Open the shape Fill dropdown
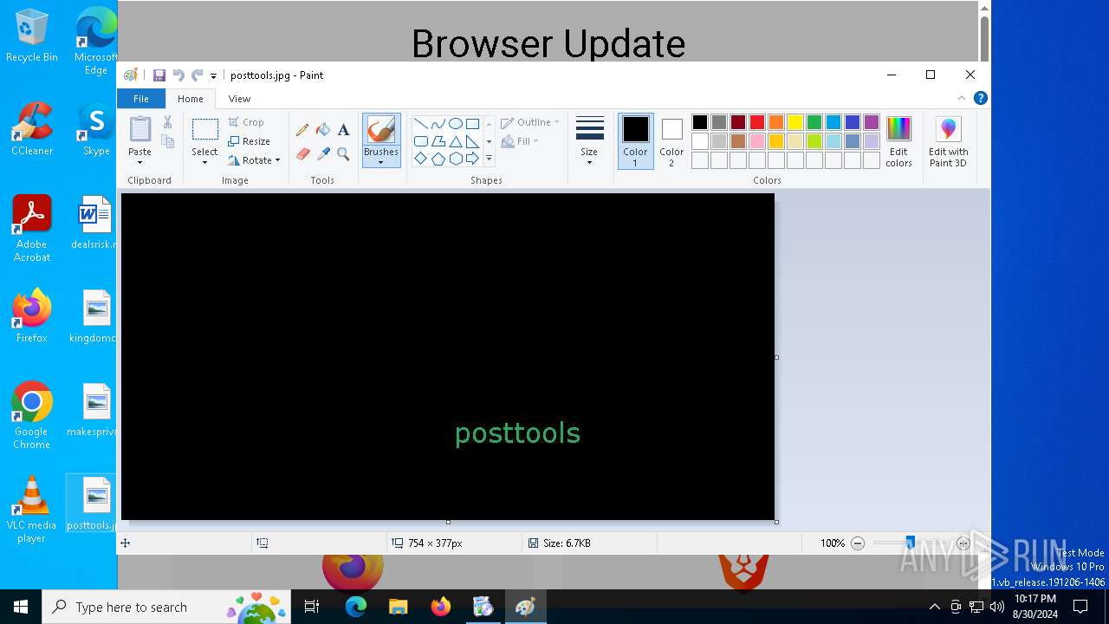 click(x=520, y=141)
